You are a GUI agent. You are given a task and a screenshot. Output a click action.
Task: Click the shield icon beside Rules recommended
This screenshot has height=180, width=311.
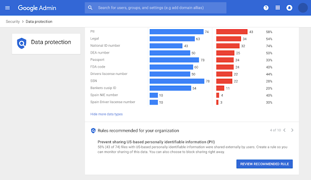[93, 130]
